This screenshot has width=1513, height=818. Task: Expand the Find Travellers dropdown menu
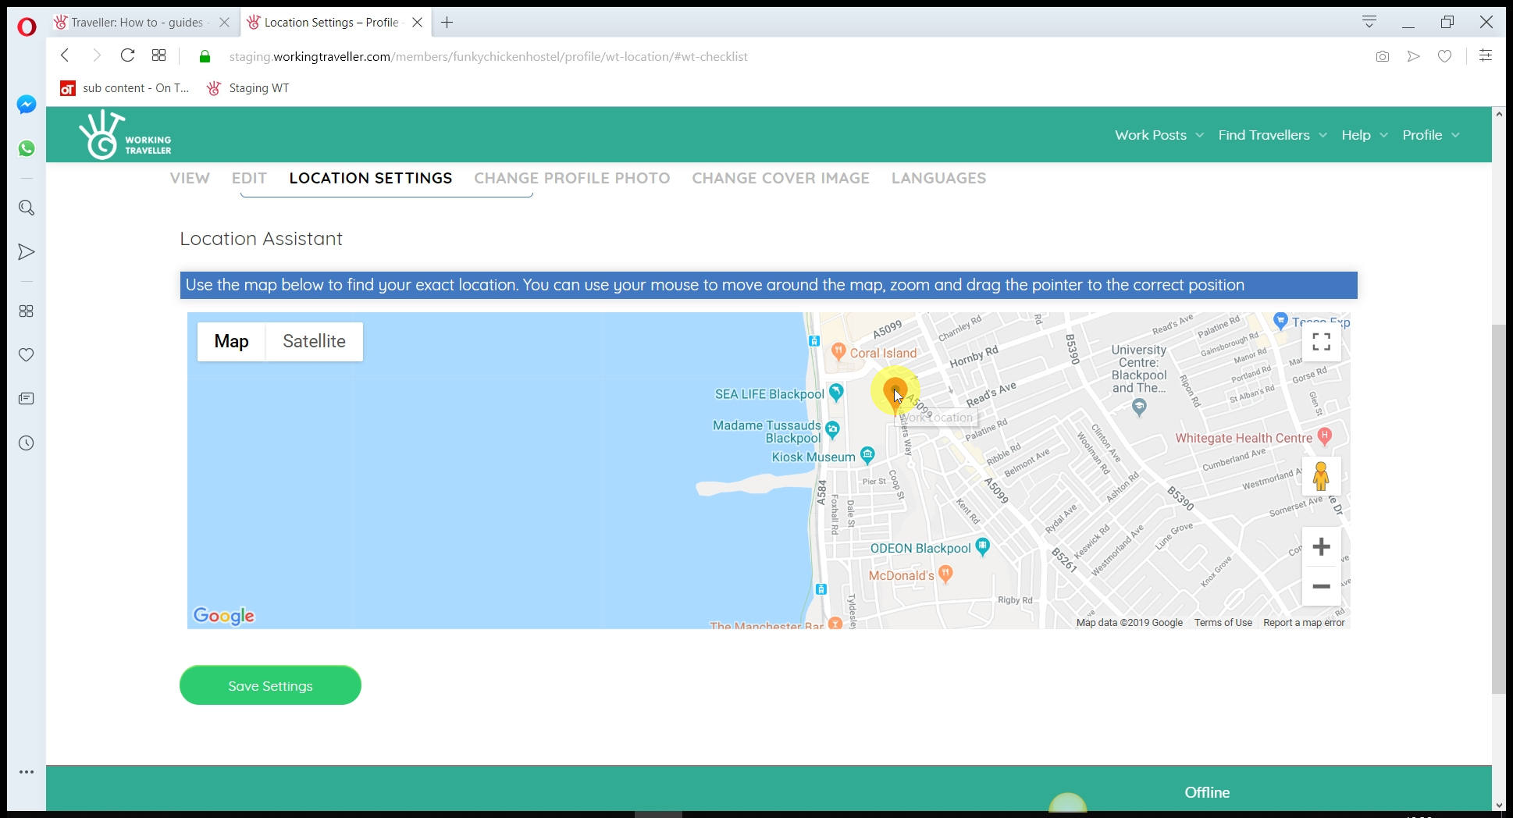click(1273, 135)
